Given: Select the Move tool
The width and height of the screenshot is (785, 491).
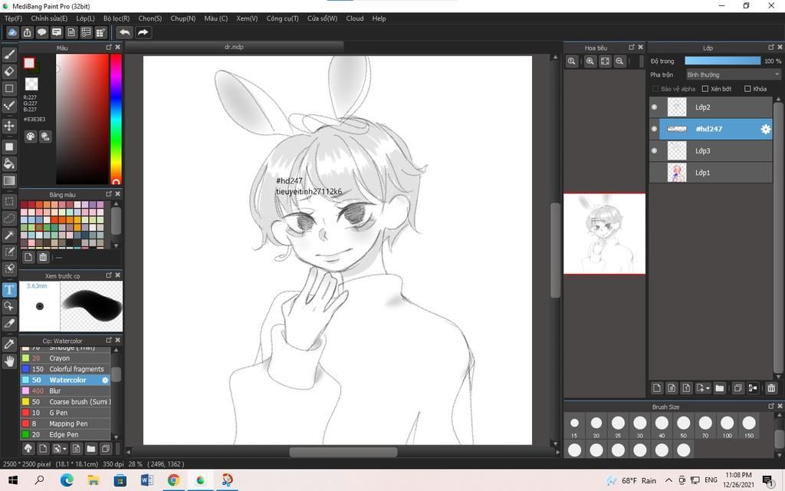Looking at the screenshot, I should tap(9, 125).
